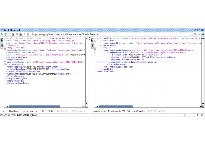
Task: Click response pane horizontal scrollbar thumb
Action: (x=116, y=106)
